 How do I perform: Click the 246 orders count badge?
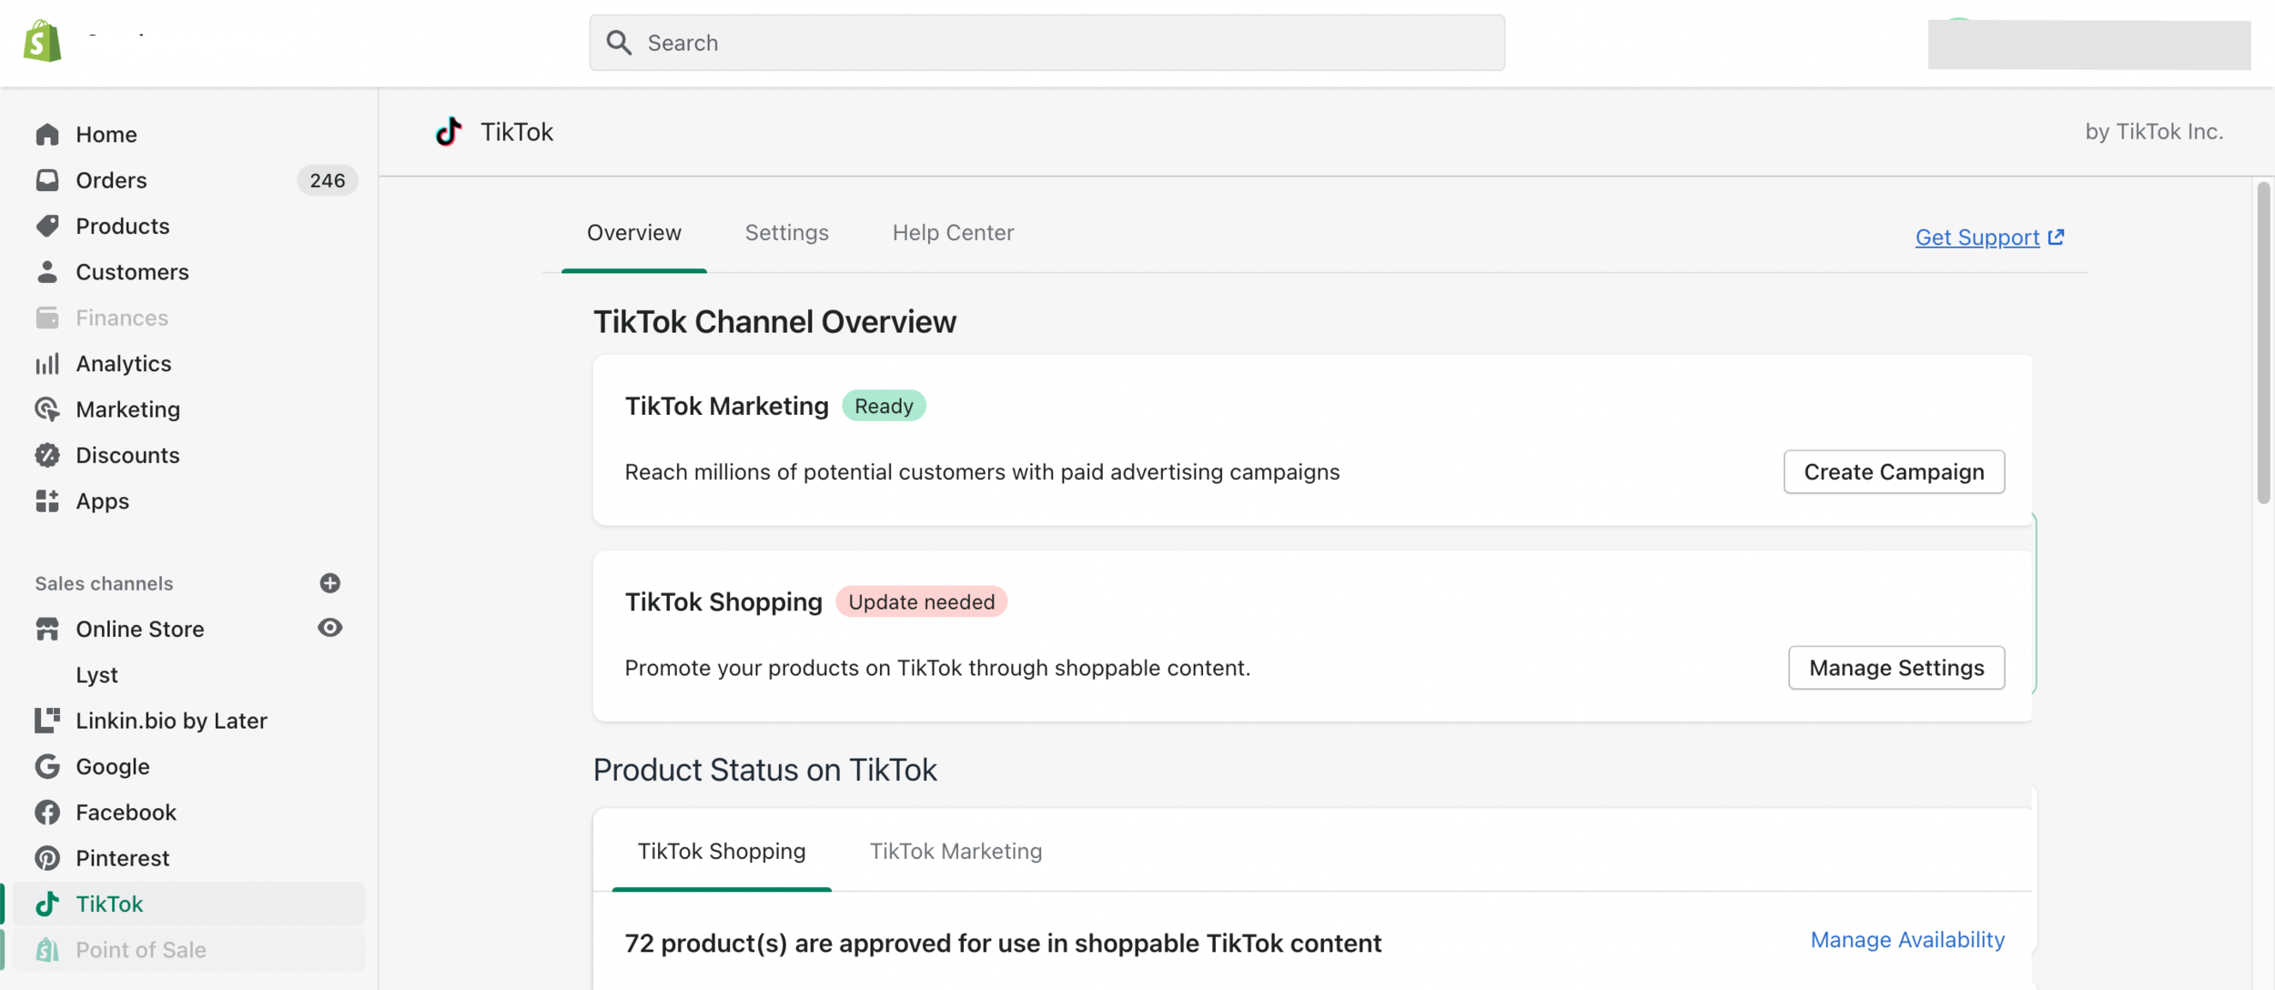point(328,180)
